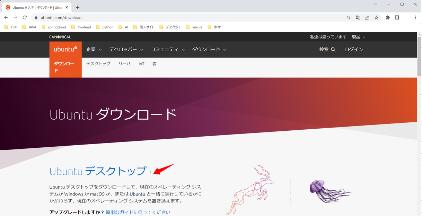Open the python bookmark folder
Image resolution: width=422 pixels, height=216 pixels.
coord(105,27)
